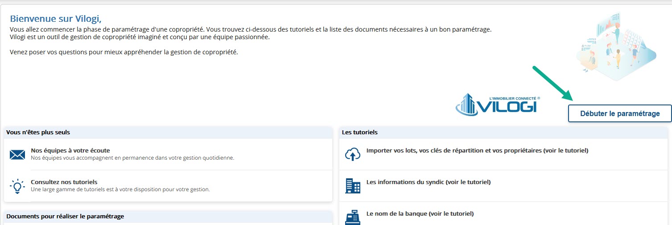Click the text starting Nos équipes vous accompagnent
The height and width of the screenshot is (225, 672).
click(132, 158)
